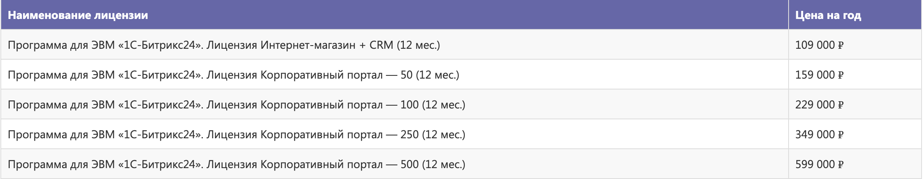
Task: Select the Корпоративный портал — 50 license row
Action: [x=461, y=74]
